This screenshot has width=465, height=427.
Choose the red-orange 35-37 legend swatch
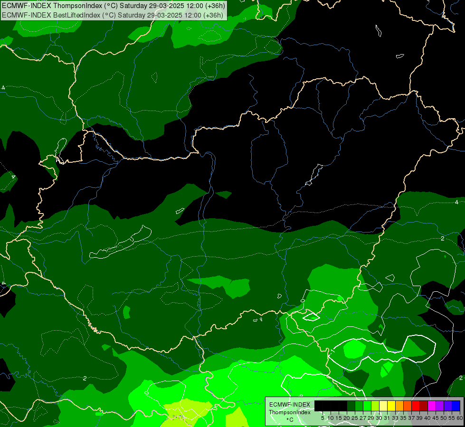[408, 406]
